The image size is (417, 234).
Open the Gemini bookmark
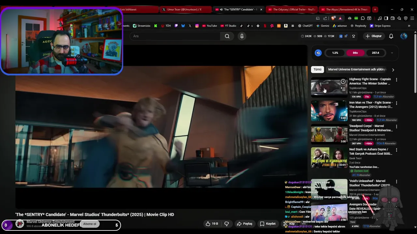click(323, 26)
